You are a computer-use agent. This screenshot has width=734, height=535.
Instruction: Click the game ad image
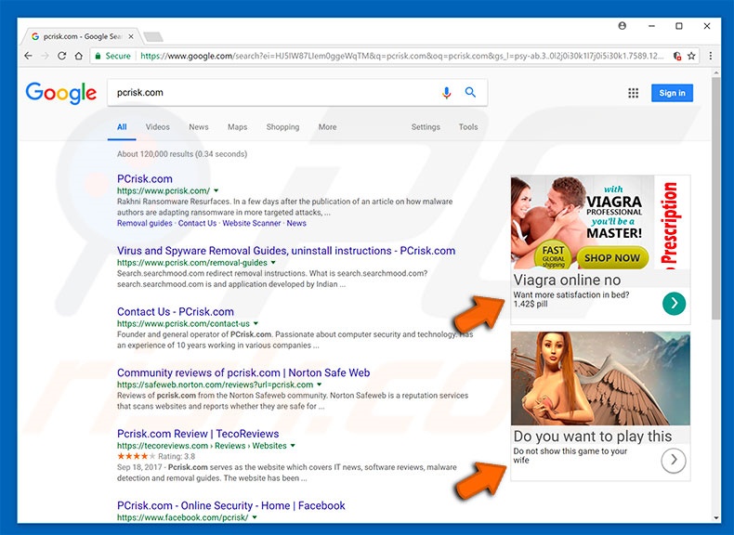tap(600, 379)
